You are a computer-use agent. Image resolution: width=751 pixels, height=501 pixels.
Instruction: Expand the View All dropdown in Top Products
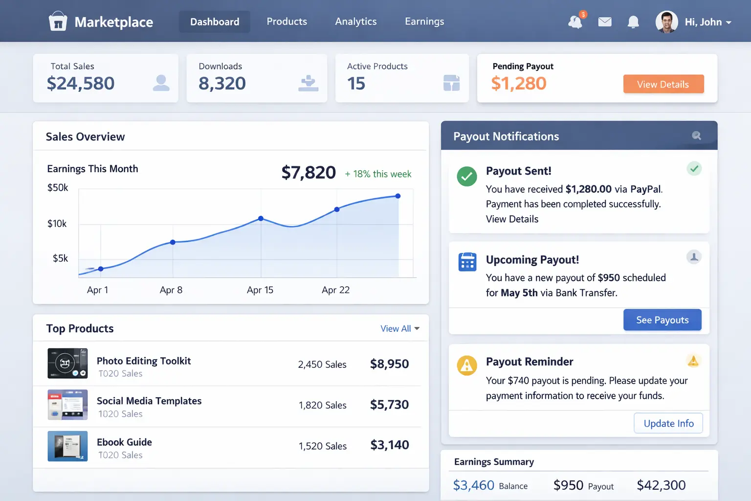coord(399,328)
